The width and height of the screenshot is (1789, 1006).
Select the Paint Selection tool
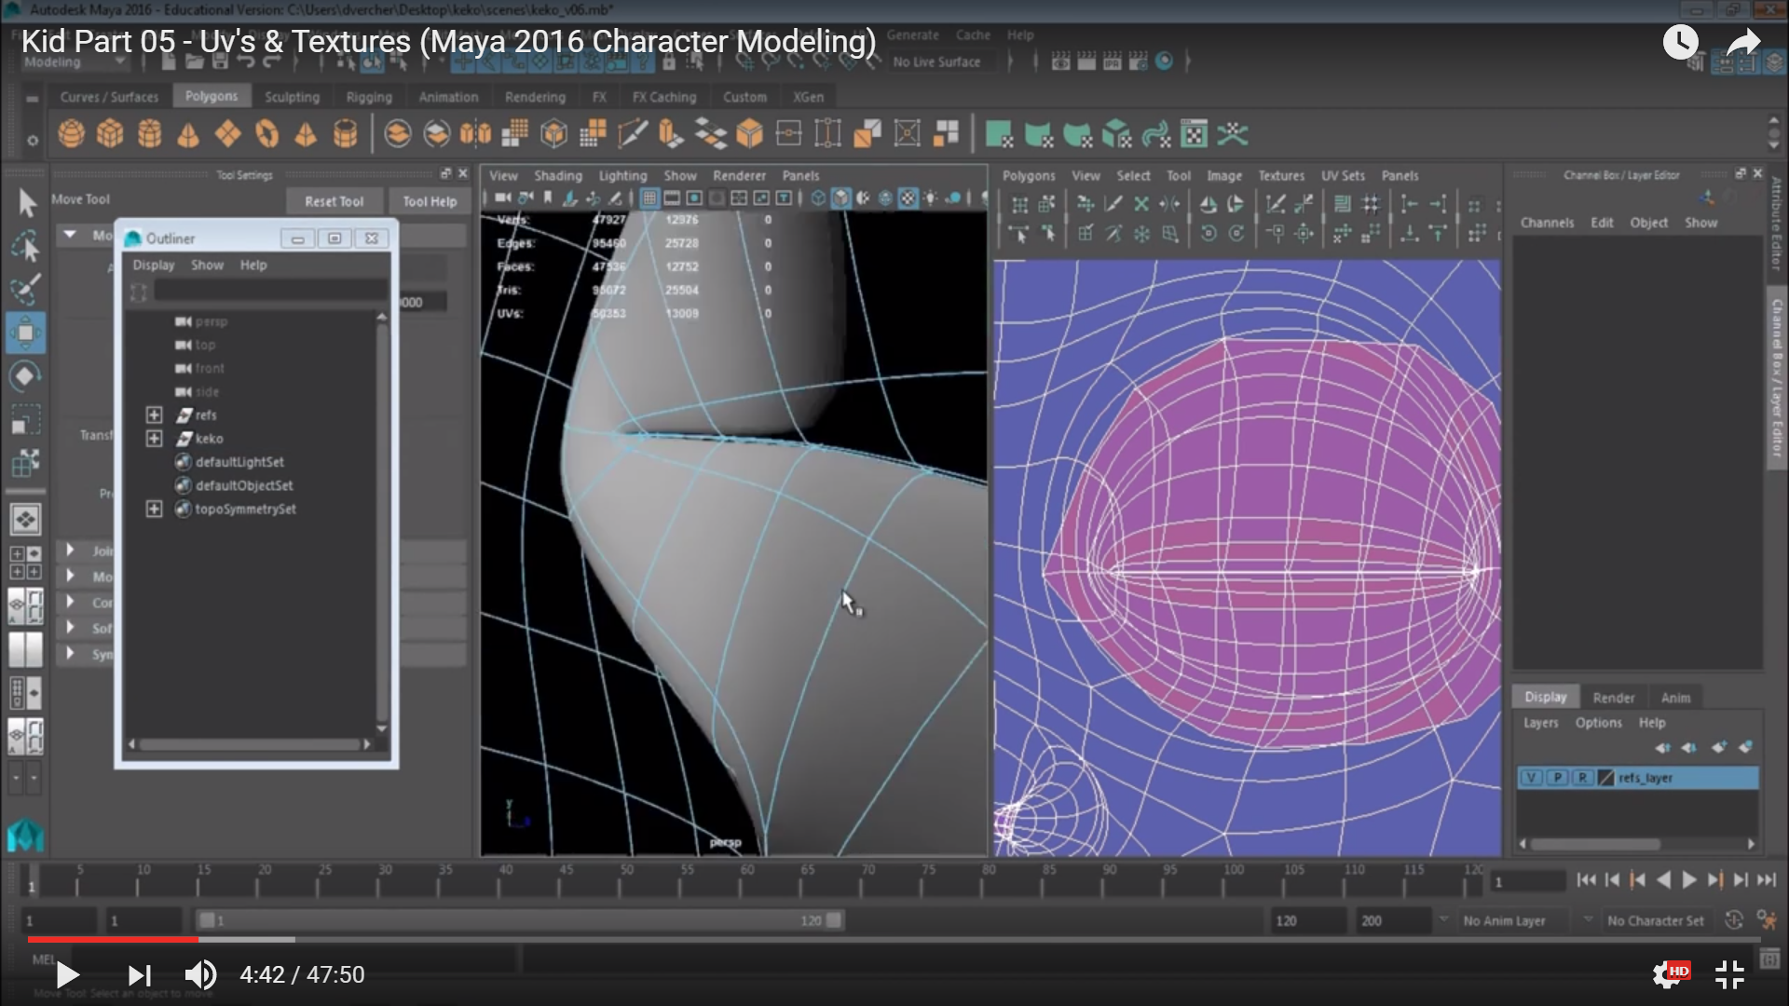[x=26, y=289]
